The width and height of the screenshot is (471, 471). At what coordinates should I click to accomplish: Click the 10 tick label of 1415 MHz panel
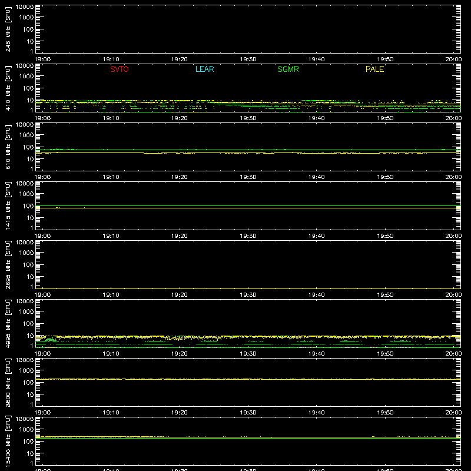point(30,218)
